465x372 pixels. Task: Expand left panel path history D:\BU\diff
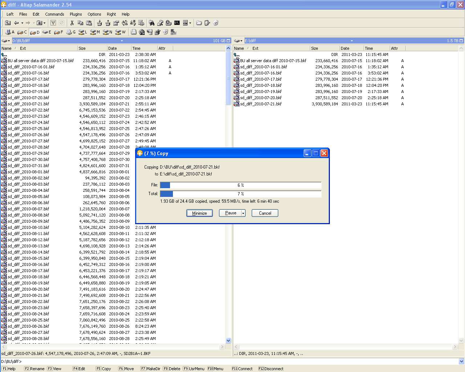coord(122,41)
